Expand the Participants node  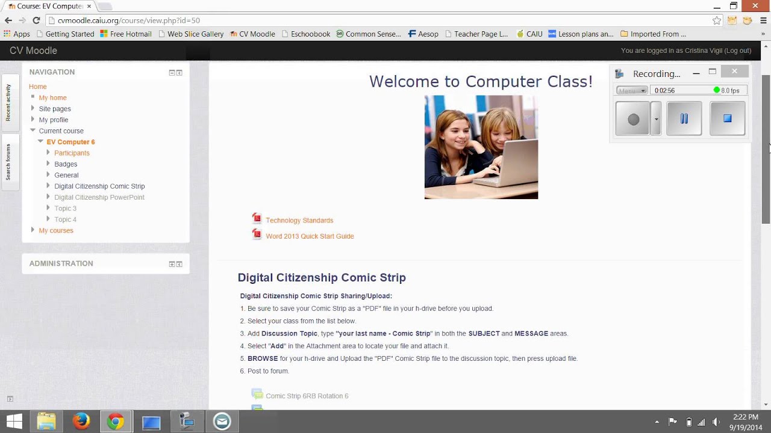coord(48,153)
